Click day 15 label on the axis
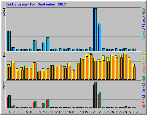The width and height of the screenshot is (147, 115). point(69,112)
